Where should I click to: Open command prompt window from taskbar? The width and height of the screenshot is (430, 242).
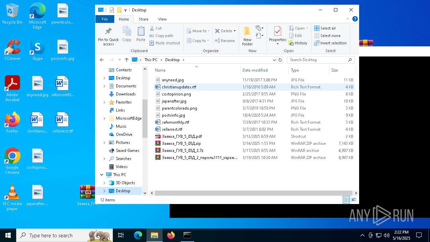pos(187,235)
